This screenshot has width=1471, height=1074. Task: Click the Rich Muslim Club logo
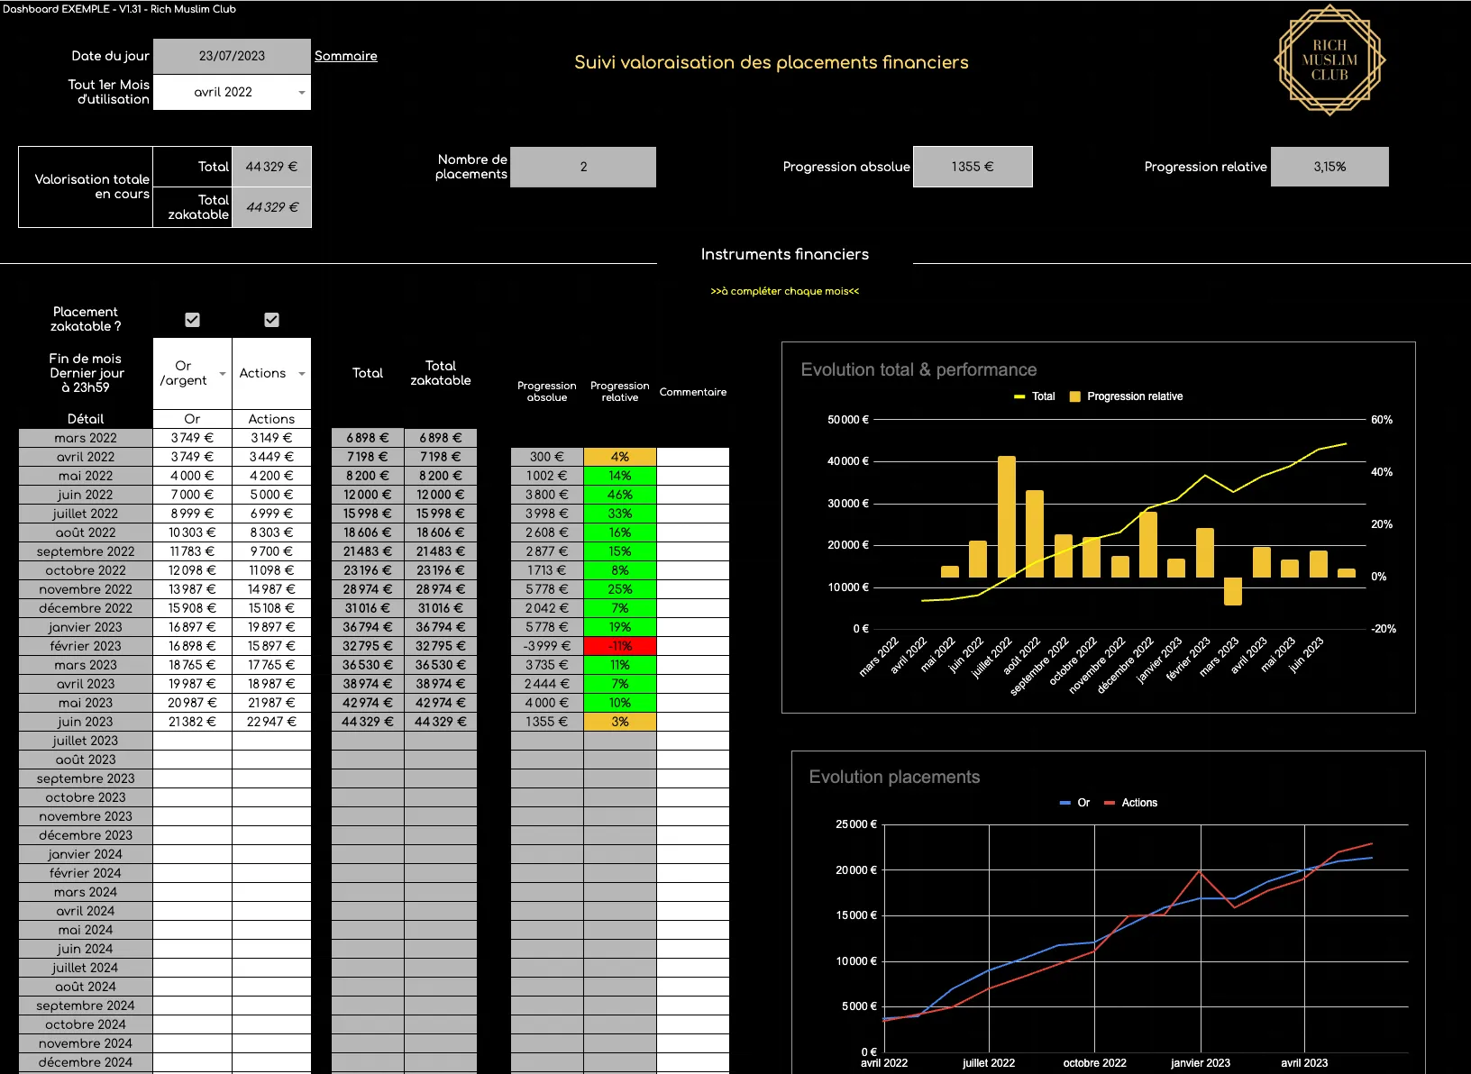click(x=1329, y=60)
